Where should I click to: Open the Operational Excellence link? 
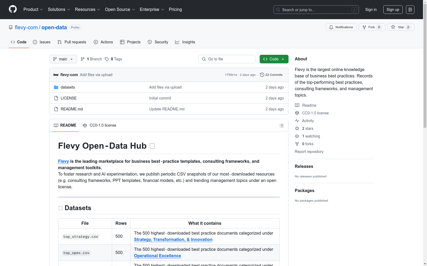click(x=157, y=256)
